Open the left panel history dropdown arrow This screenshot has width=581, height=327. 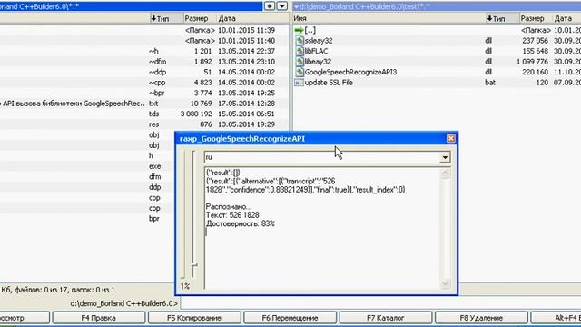click(282, 6)
